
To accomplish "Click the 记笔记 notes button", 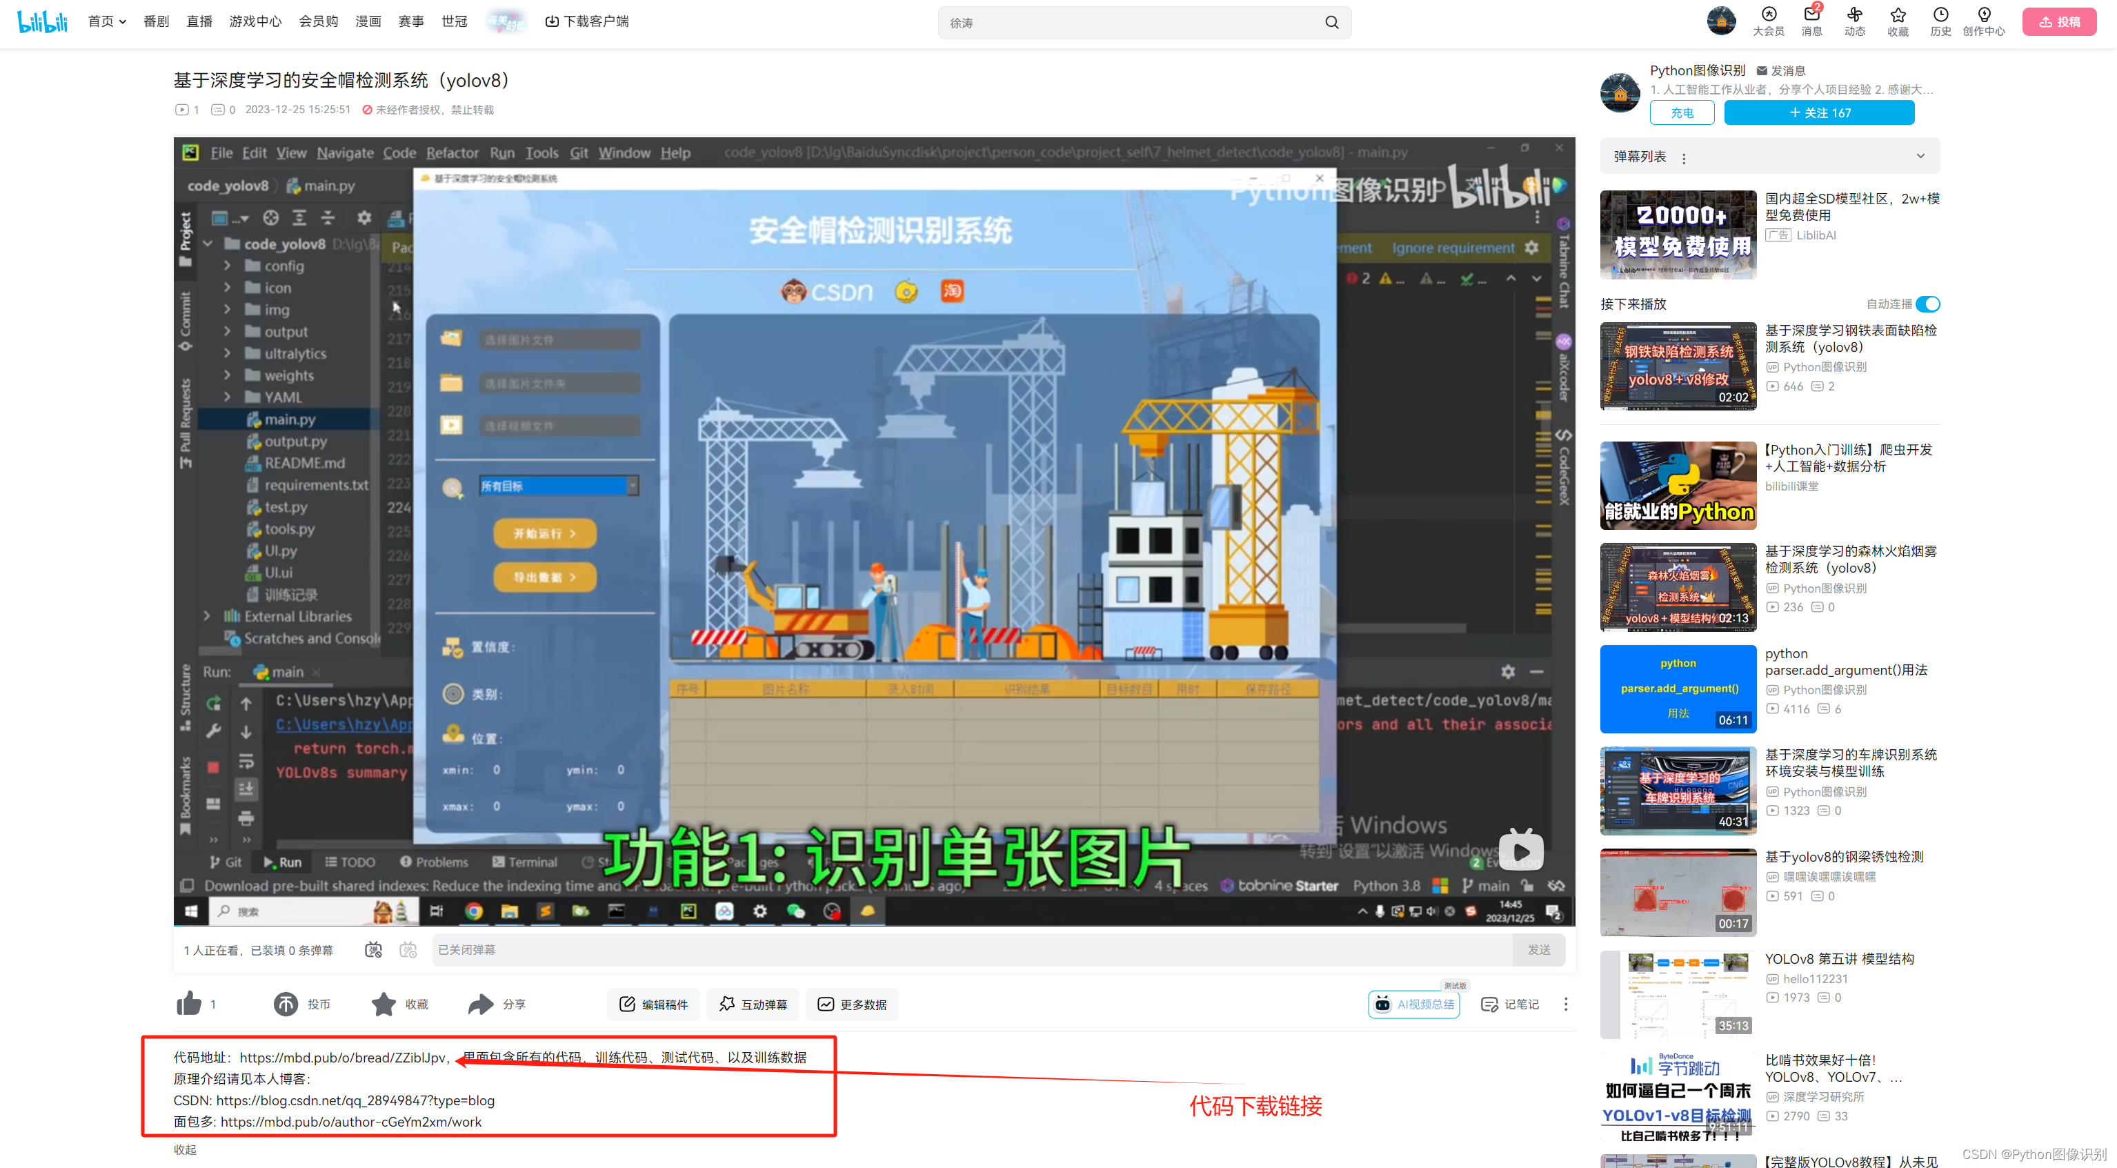I will point(1511,1004).
